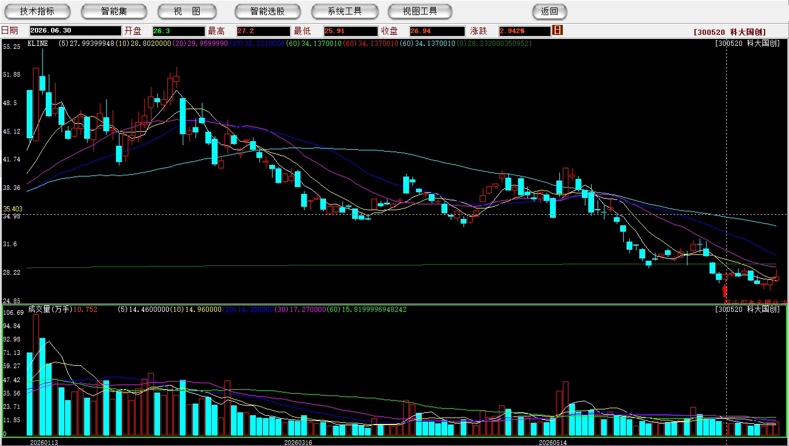This screenshot has width=789, height=446.
Task: Click the 开盘 field label
Action: coord(132,31)
